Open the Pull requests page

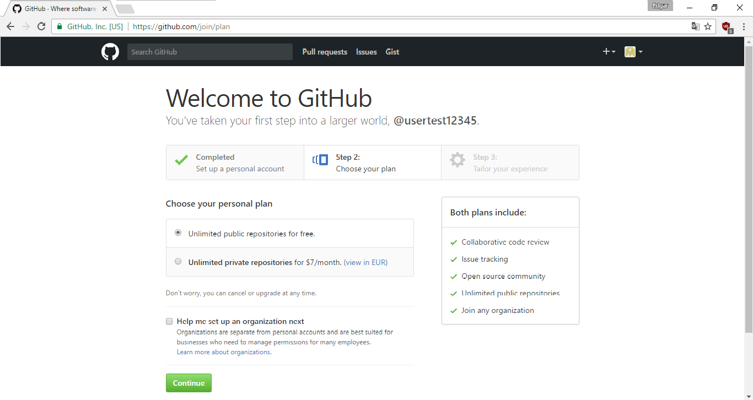tap(324, 52)
